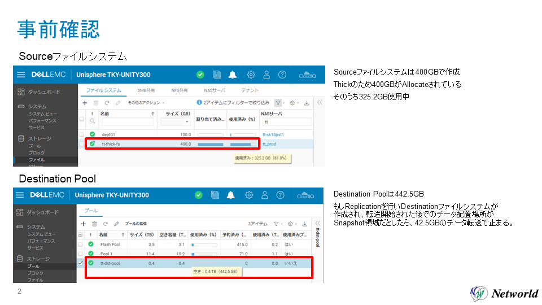Create a new pool with plus icon
The height and width of the screenshot is (305, 542).
[x=84, y=224]
